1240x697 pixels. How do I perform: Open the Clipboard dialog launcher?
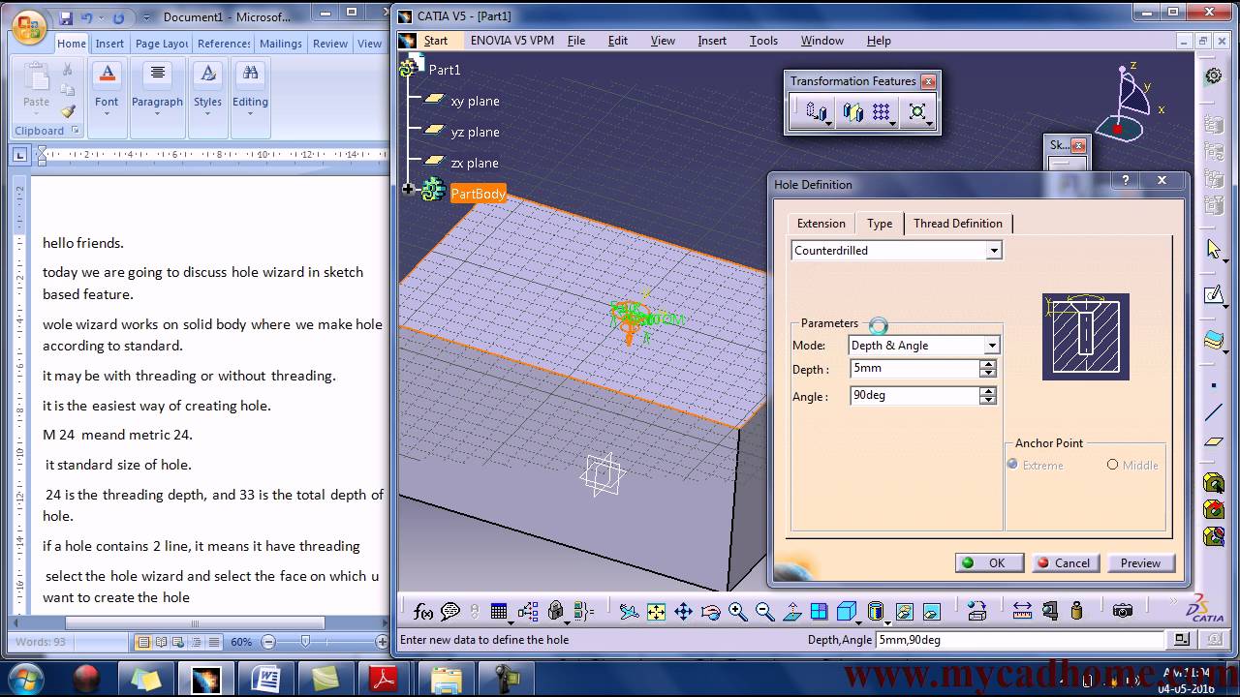tap(76, 131)
